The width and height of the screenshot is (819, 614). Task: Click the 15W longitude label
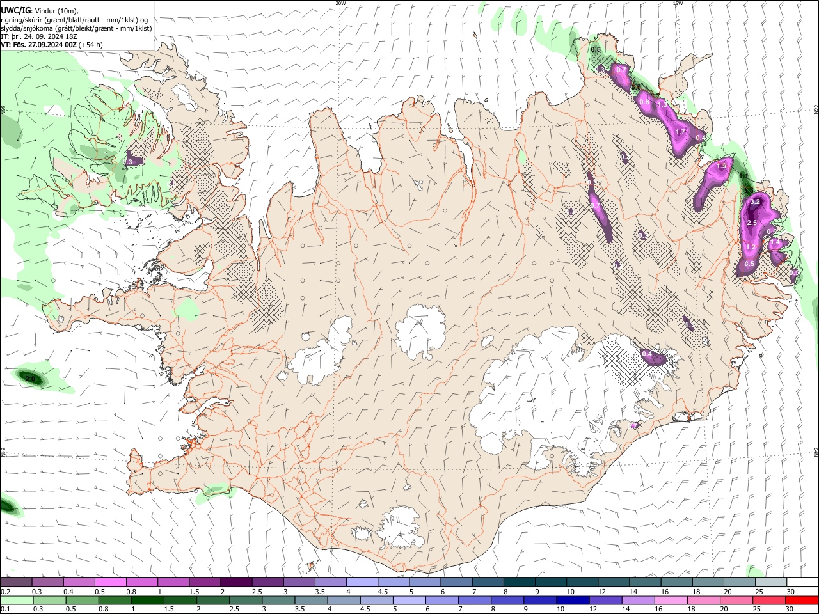[678, 3]
